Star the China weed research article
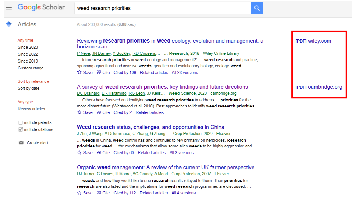 coord(80,152)
